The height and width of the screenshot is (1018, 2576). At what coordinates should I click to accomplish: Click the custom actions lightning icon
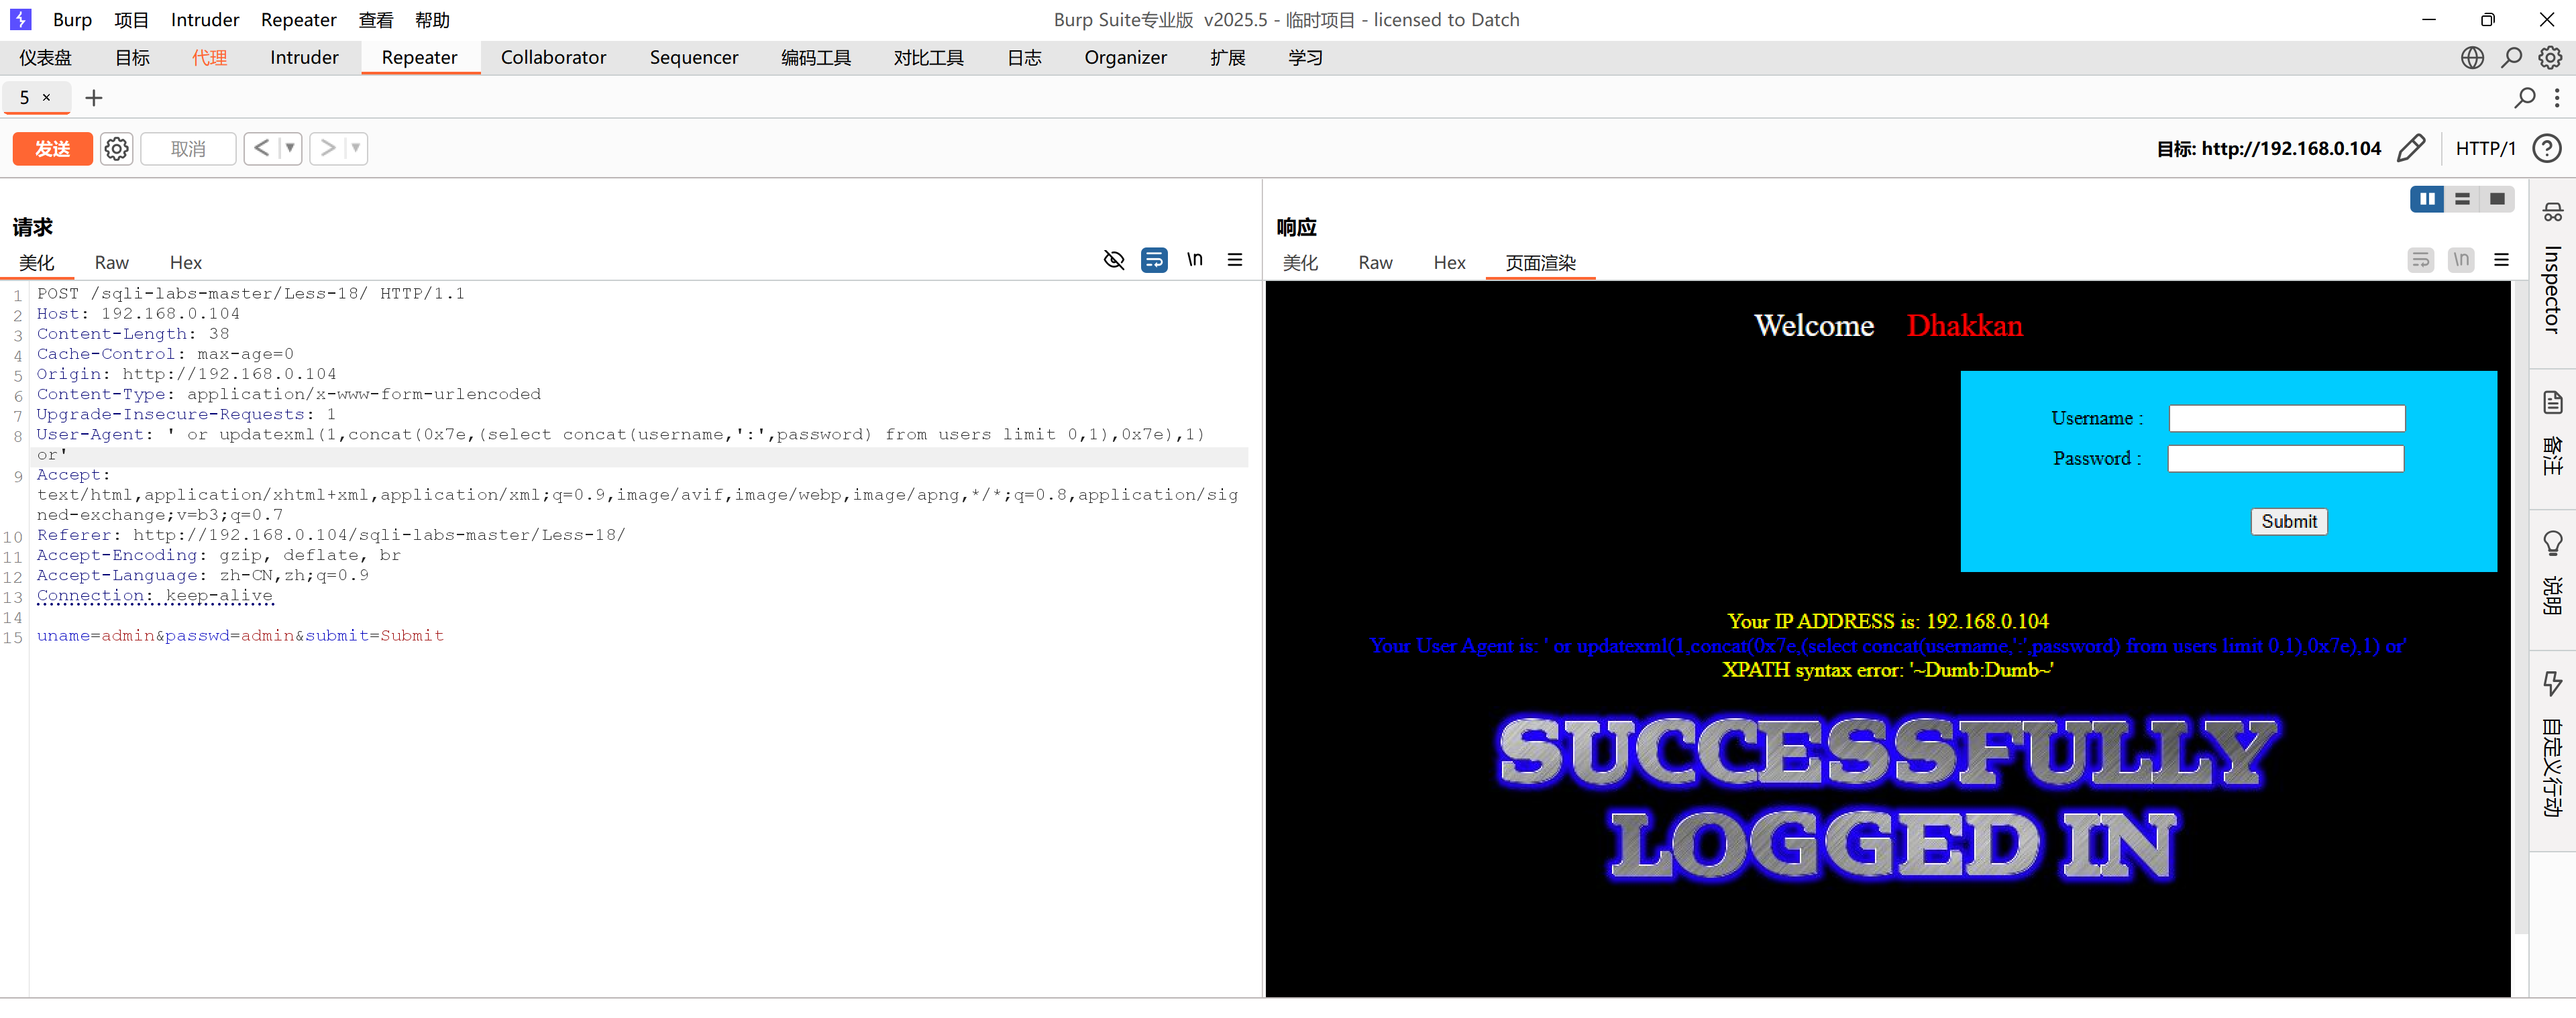2552,683
